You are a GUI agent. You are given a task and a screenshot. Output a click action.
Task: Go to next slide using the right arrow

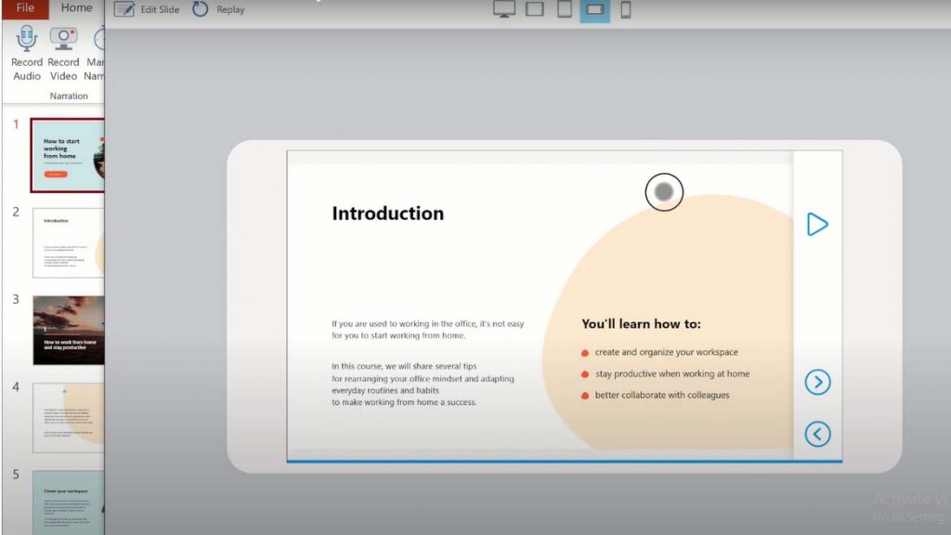pos(817,382)
